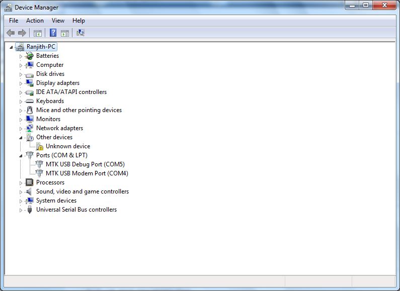Click the System devices category icon
Image resolution: width=400 pixels, height=291 pixels.
pos(30,201)
